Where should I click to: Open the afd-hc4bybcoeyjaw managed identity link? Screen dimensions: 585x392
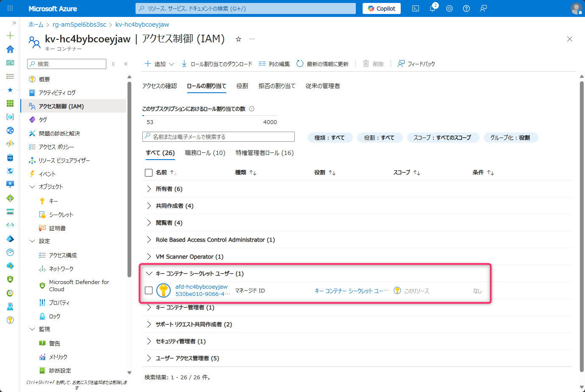tap(201, 287)
